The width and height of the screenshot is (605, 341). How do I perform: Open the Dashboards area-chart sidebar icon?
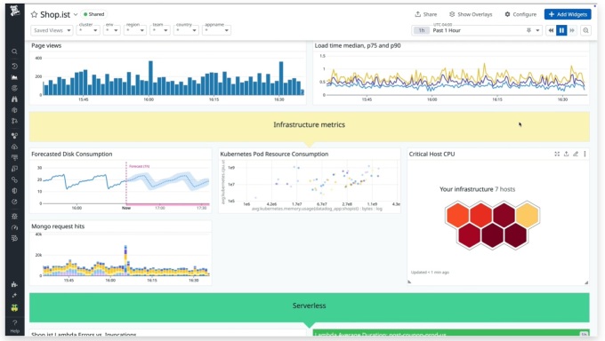[x=14, y=77]
